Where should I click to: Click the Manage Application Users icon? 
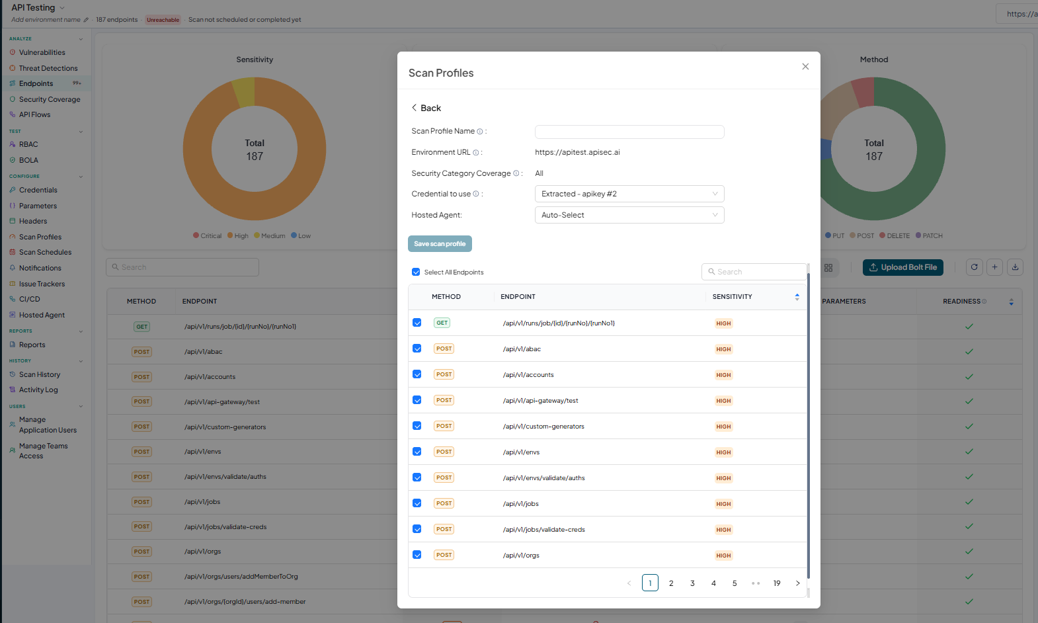pos(13,425)
